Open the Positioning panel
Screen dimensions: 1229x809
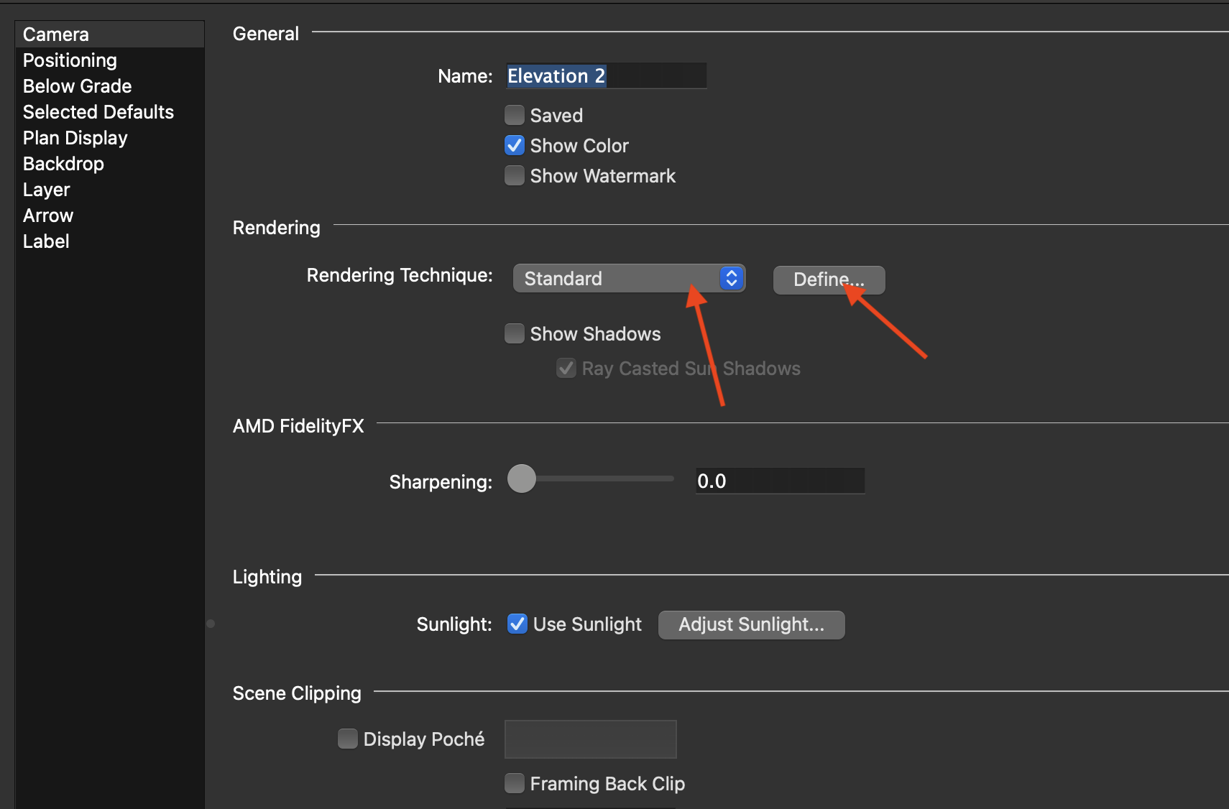[110, 60]
